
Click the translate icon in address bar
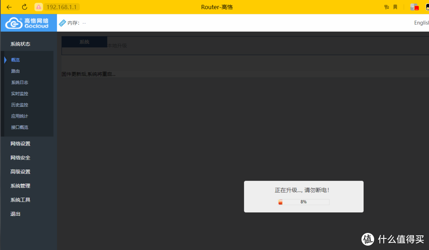click(386, 7)
